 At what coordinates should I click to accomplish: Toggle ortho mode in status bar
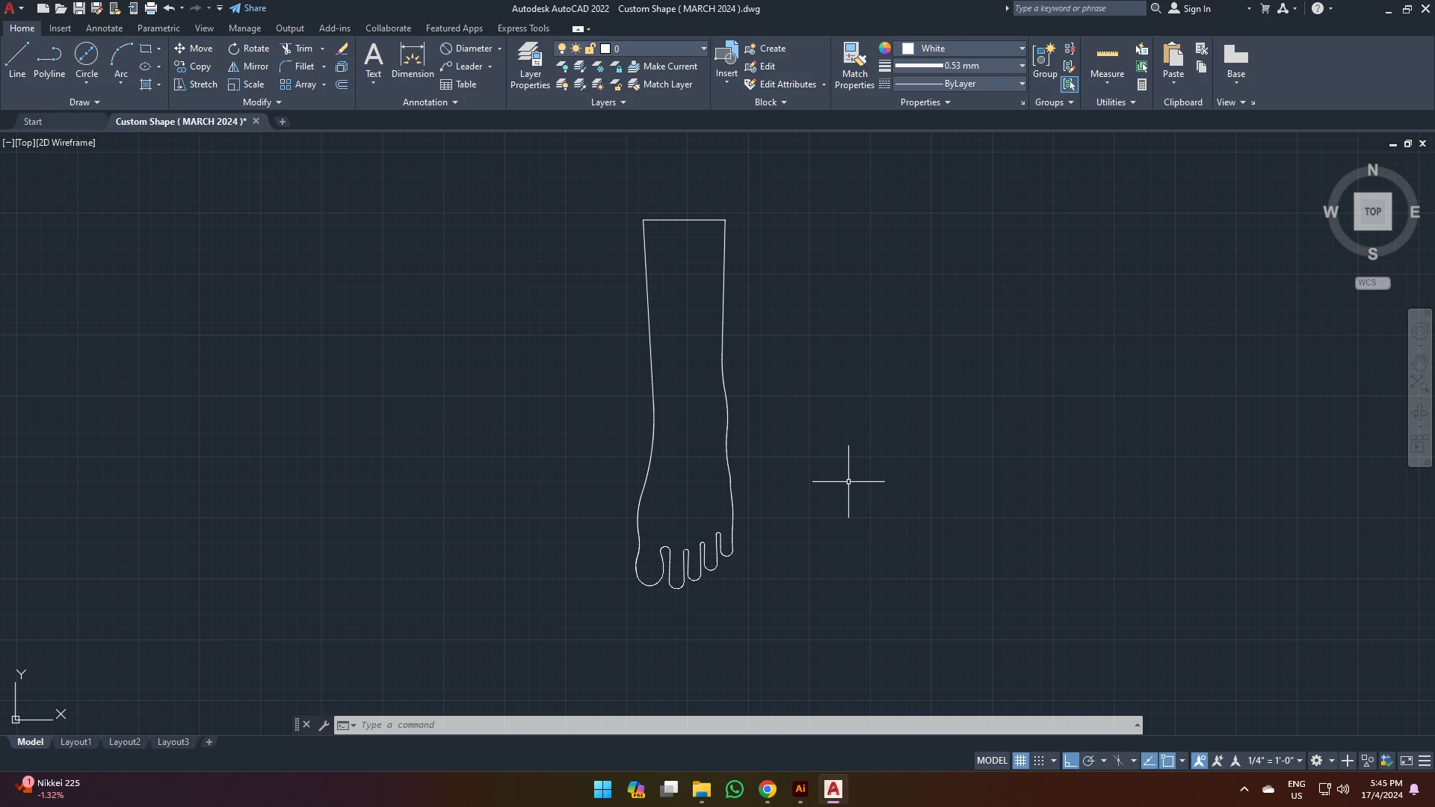[1070, 761]
